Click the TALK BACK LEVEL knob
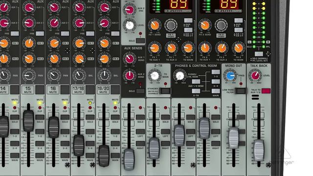The height and width of the screenshot is (176, 313). point(255,76)
